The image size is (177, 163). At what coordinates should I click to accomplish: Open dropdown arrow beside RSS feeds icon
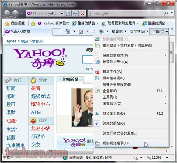(87, 31)
